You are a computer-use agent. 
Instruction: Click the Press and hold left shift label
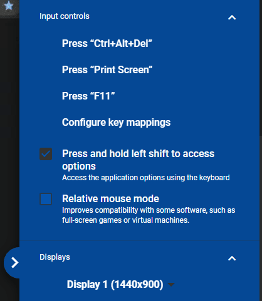(138, 160)
